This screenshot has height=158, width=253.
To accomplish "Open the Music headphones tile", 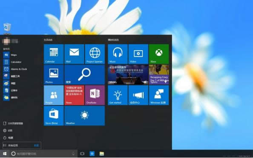I will (118, 54).
